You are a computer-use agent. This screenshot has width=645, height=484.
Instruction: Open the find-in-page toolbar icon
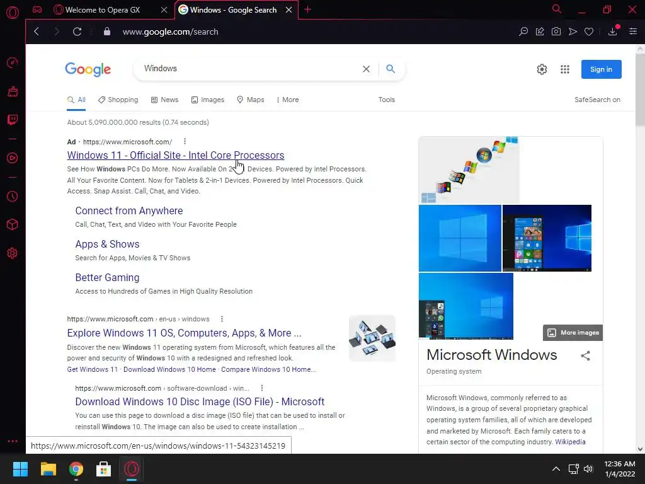coord(523,32)
